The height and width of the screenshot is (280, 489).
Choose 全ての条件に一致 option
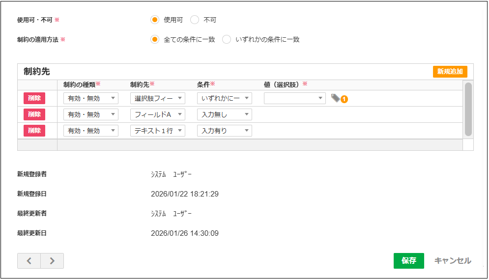click(155, 40)
